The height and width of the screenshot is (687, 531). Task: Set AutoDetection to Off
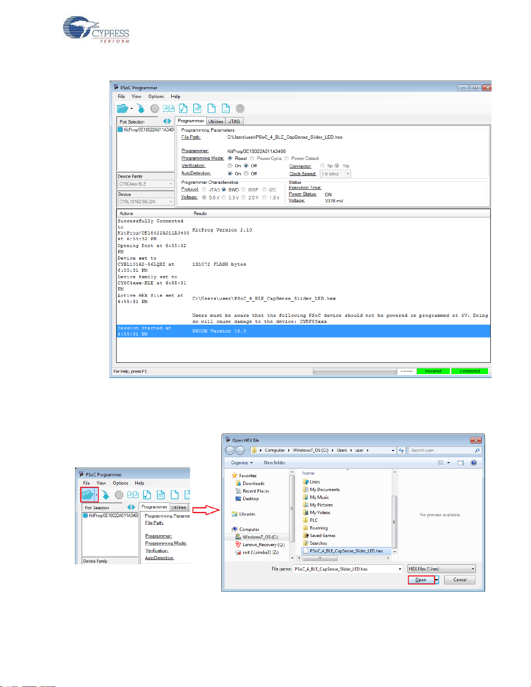click(x=246, y=173)
